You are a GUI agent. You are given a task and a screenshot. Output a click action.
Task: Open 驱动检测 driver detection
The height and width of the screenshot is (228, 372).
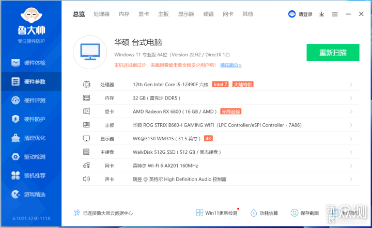pos(32,157)
